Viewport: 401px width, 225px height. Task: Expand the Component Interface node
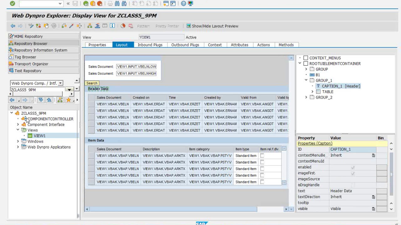click(x=18, y=124)
